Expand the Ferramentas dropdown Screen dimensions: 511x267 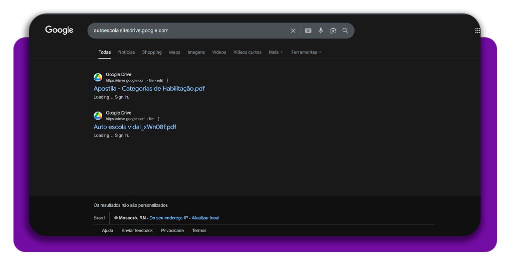[306, 52]
